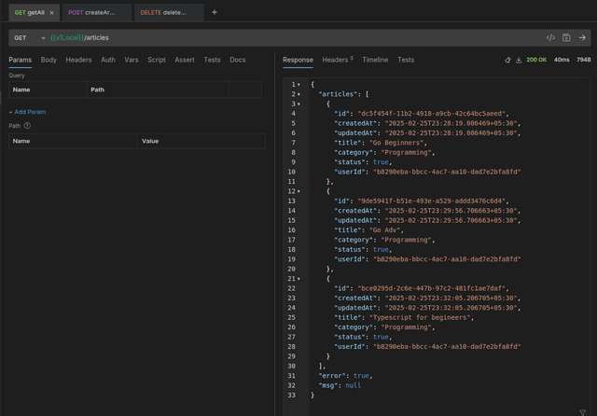The image size is (597, 416).
Task: Open the Assert tab
Action: point(185,60)
